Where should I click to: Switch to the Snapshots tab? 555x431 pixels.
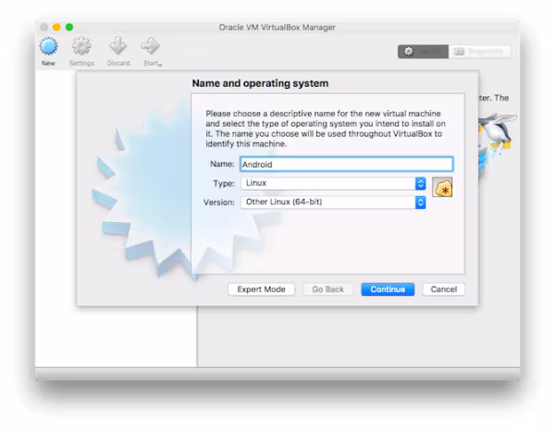[x=479, y=52]
